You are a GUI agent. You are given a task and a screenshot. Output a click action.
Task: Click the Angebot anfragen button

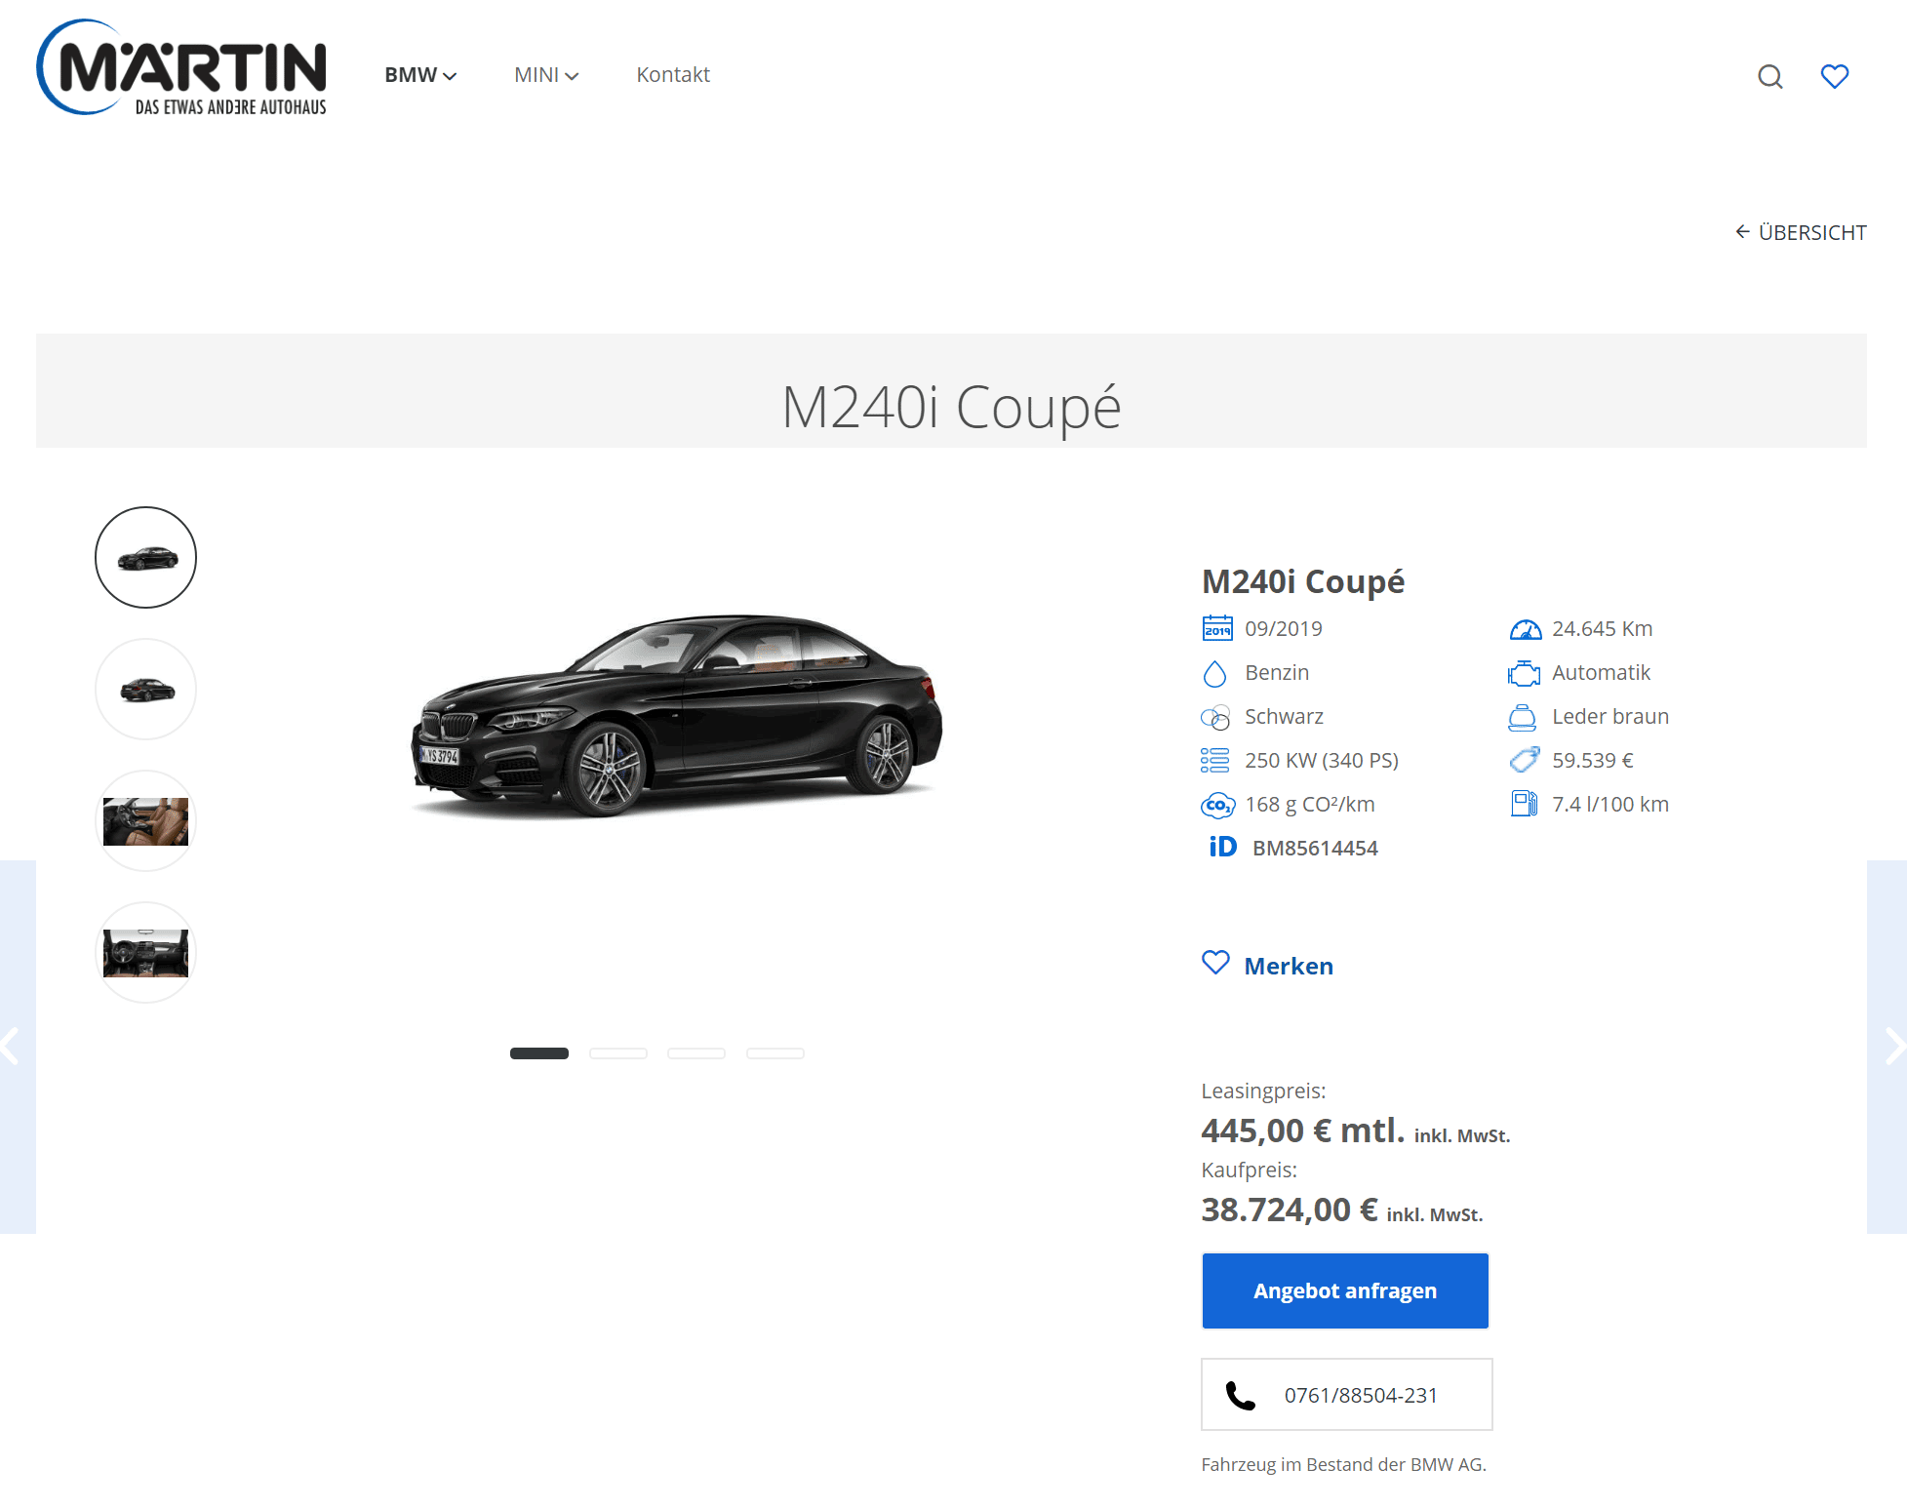tap(1345, 1290)
